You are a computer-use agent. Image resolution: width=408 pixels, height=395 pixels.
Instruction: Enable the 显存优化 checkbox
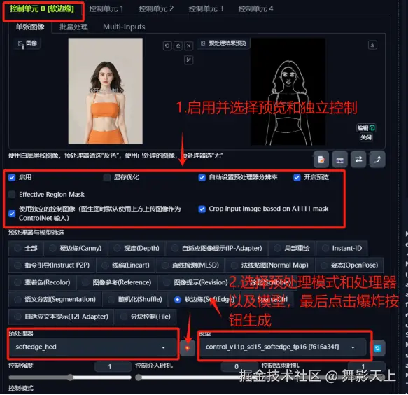pos(106,178)
